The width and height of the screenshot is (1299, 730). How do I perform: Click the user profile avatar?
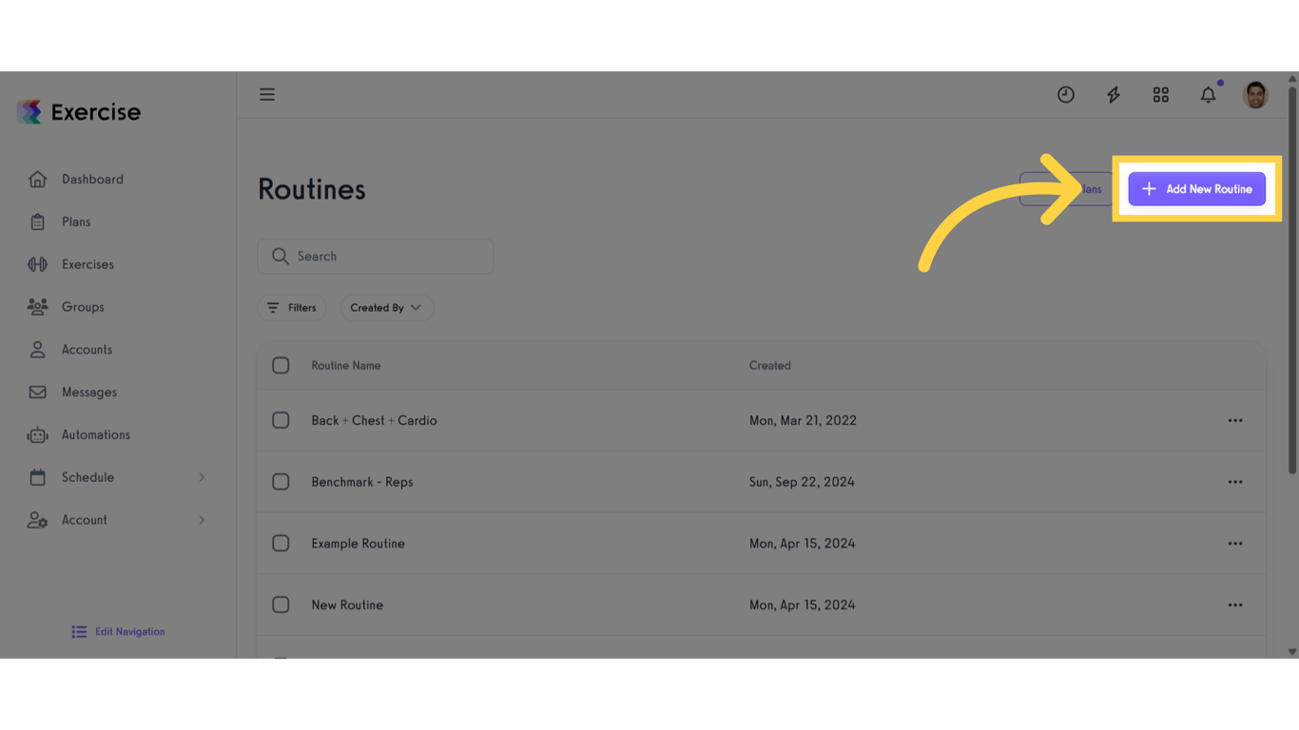(x=1255, y=94)
